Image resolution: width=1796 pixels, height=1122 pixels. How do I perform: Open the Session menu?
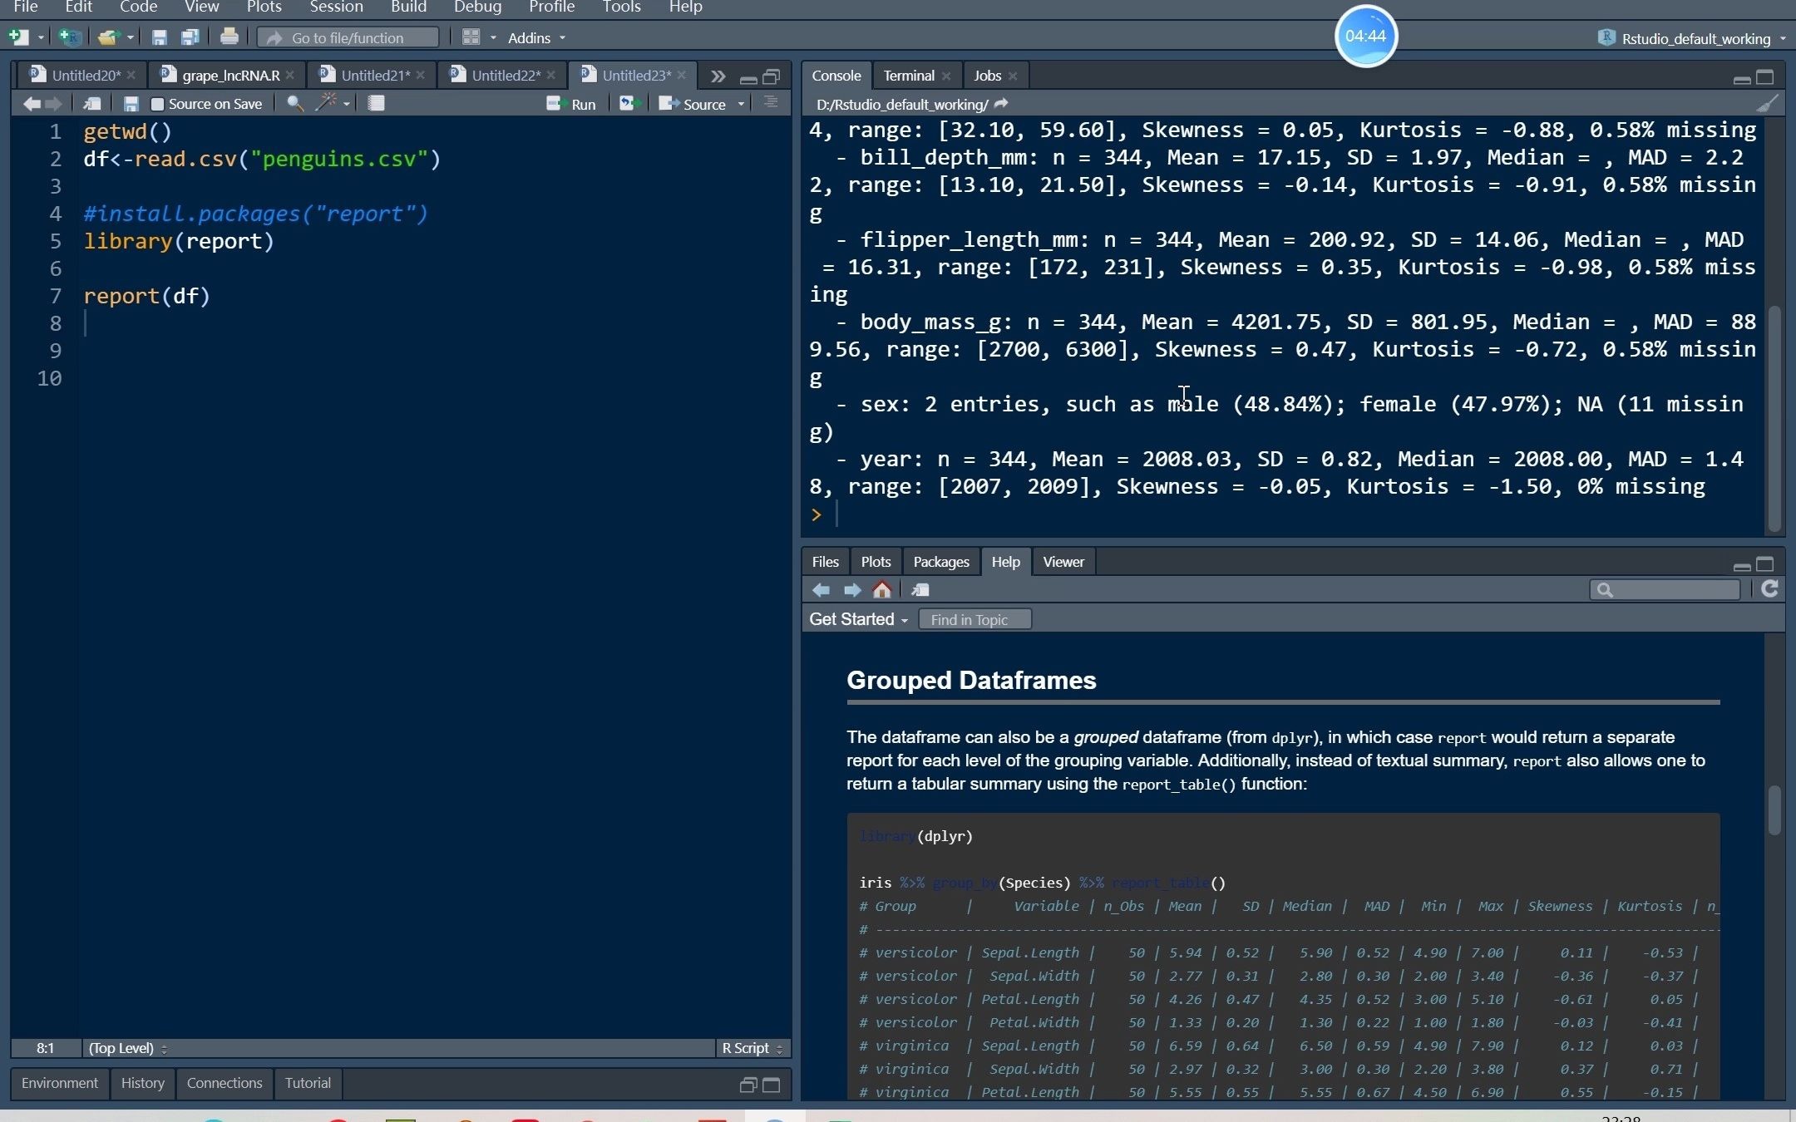click(x=336, y=7)
